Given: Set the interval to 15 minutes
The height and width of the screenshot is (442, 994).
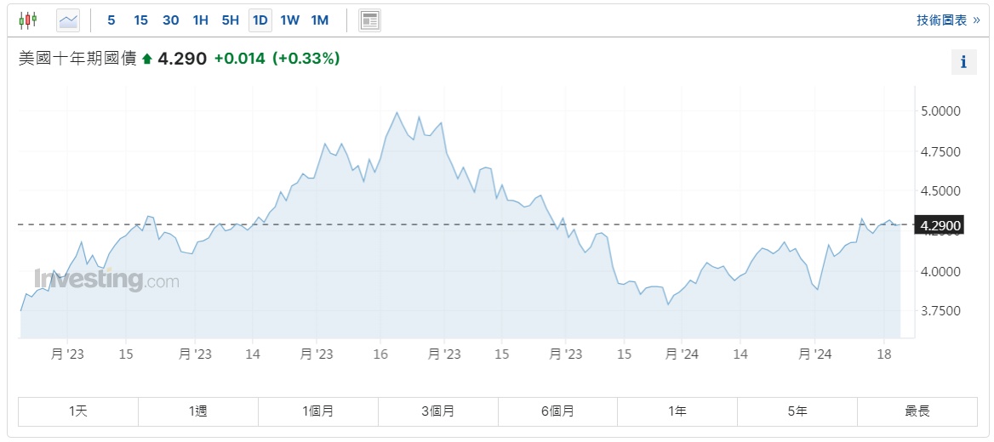Looking at the screenshot, I should 140,20.
